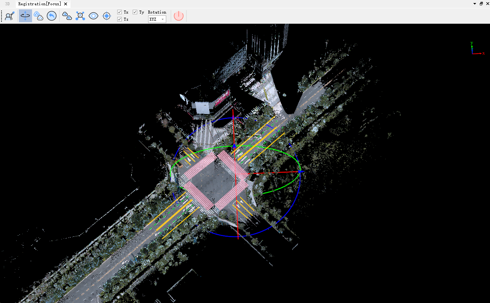Uncheck the Tx translation checkbox
The height and width of the screenshot is (303, 490).
point(119,12)
